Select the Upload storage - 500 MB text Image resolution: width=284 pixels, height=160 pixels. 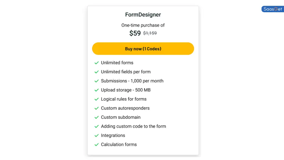pos(126,90)
